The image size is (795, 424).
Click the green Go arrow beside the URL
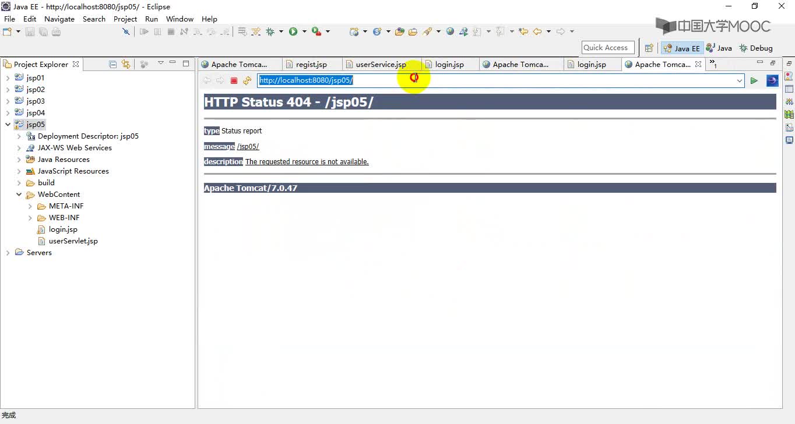click(754, 80)
